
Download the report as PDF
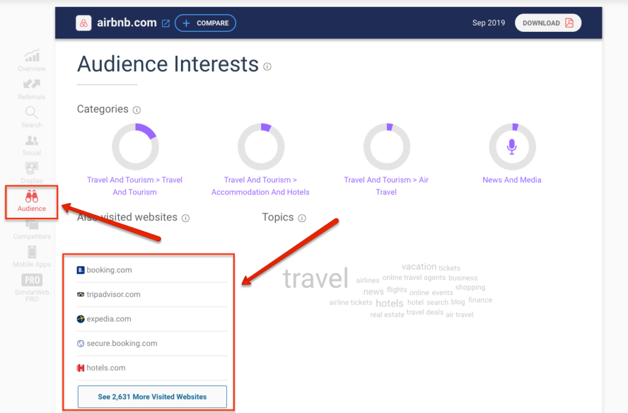click(x=548, y=23)
